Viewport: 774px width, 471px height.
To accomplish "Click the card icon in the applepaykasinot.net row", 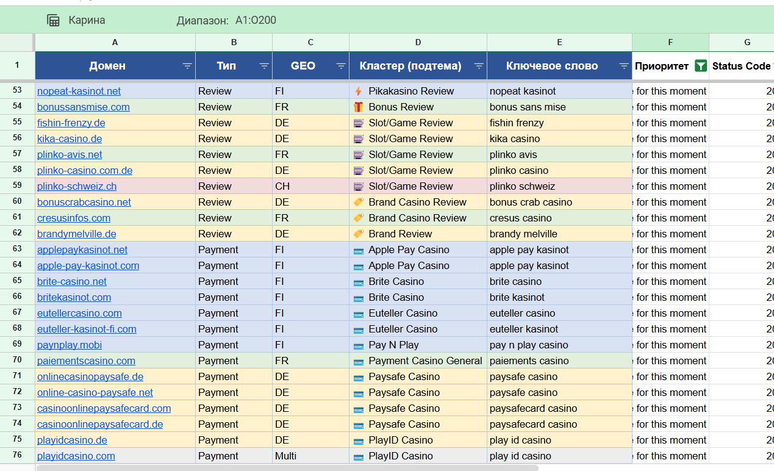I will tap(358, 250).
